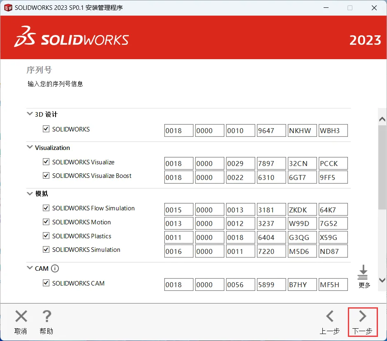Proceed with the next step arrow
The width and height of the screenshot is (387, 341).
tap(363, 316)
